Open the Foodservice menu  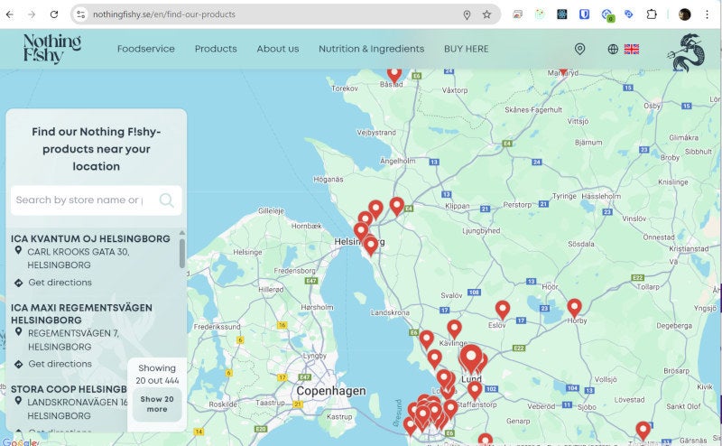click(145, 49)
